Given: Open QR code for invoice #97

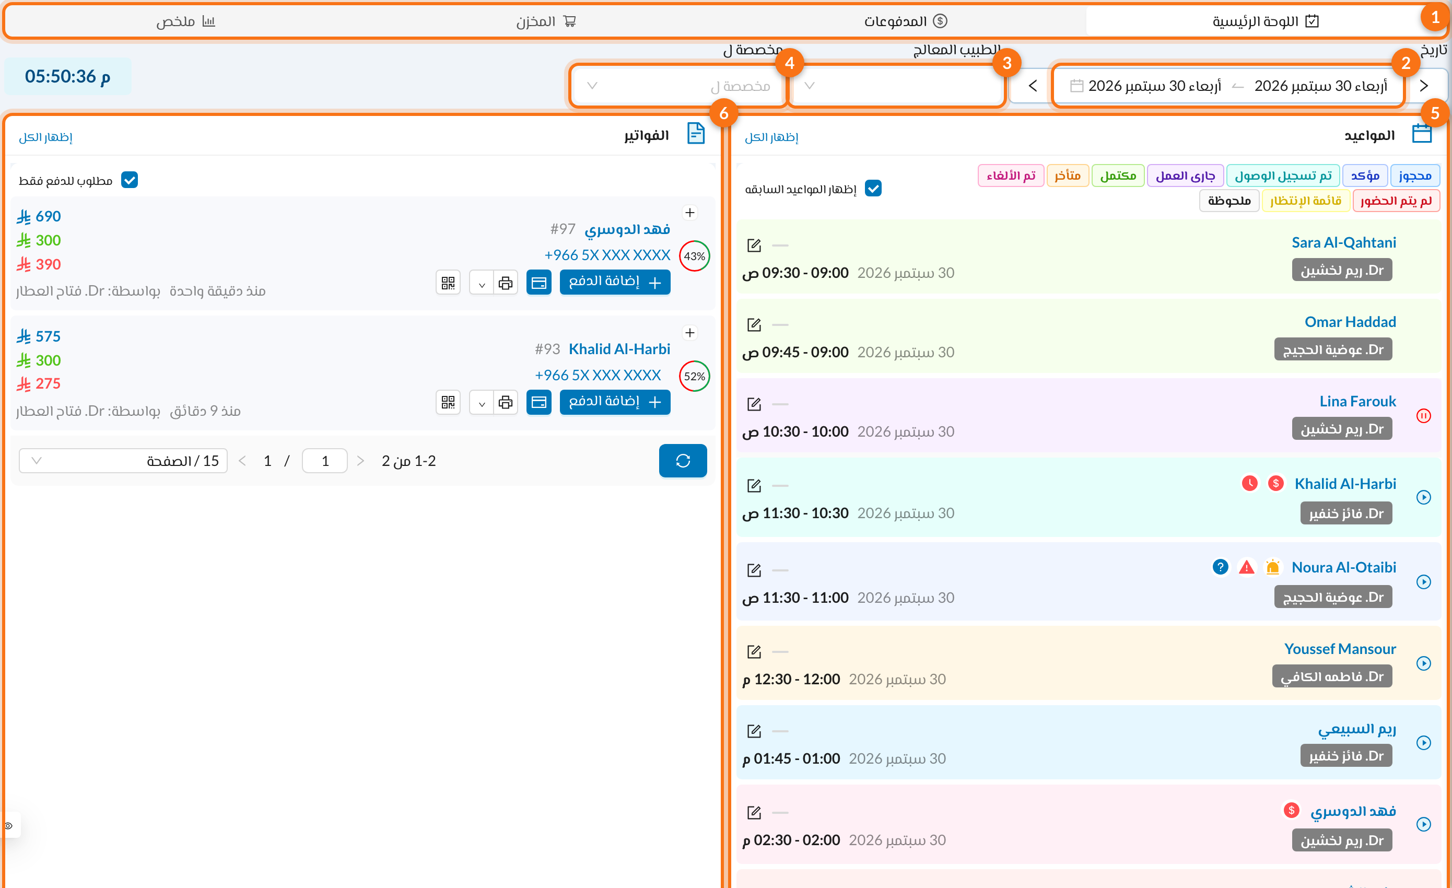Looking at the screenshot, I should click(448, 283).
